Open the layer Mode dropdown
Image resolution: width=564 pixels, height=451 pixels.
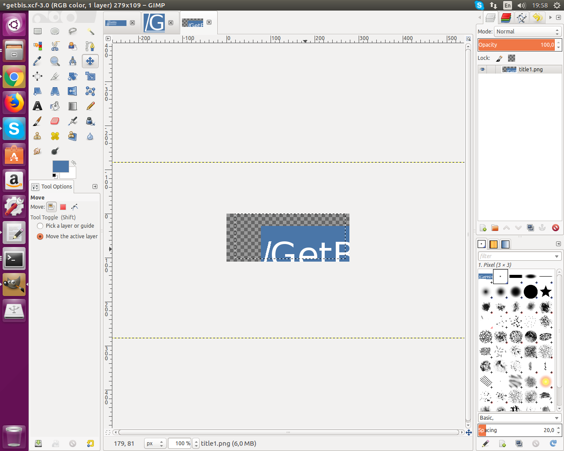[x=527, y=32]
